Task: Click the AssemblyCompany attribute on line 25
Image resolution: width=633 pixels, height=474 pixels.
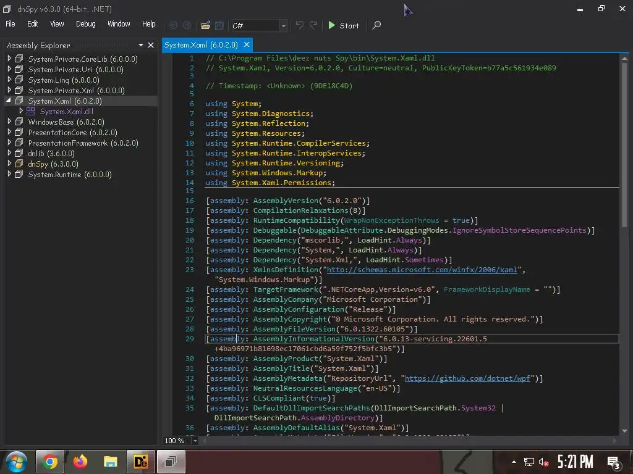Action: point(286,299)
